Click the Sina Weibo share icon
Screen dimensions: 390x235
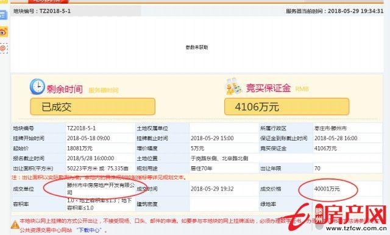tap(4, 32)
